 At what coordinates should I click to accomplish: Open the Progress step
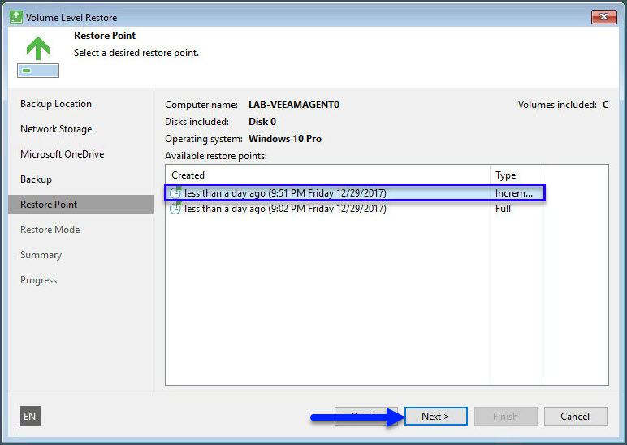pos(38,280)
